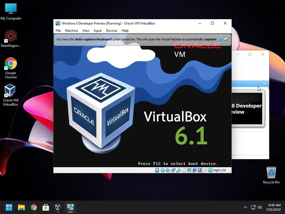Open the Machine menu
Screen dimensions: 285x214
point(72,31)
